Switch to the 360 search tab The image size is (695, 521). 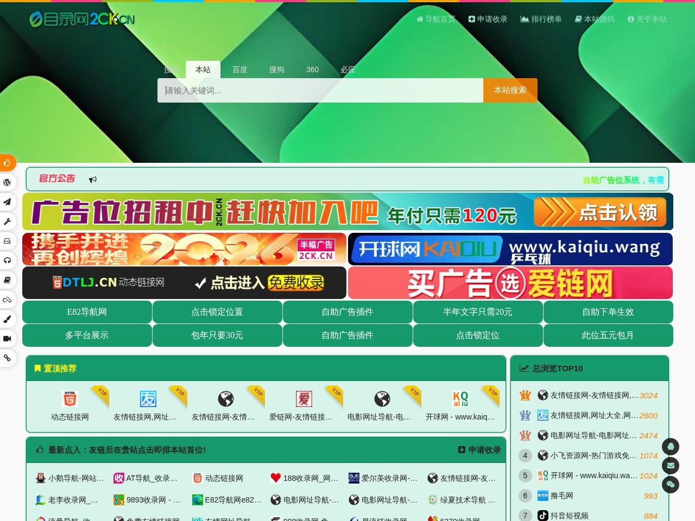312,69
